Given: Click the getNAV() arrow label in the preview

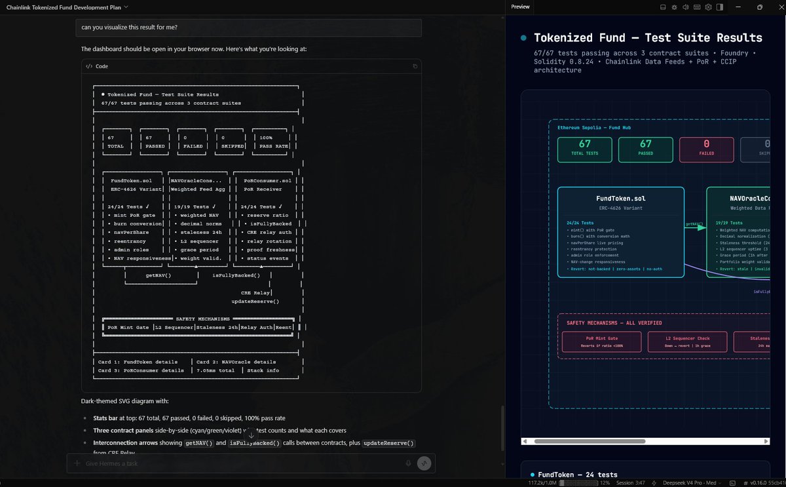Looking at the screenshot, I should (694, 224).
